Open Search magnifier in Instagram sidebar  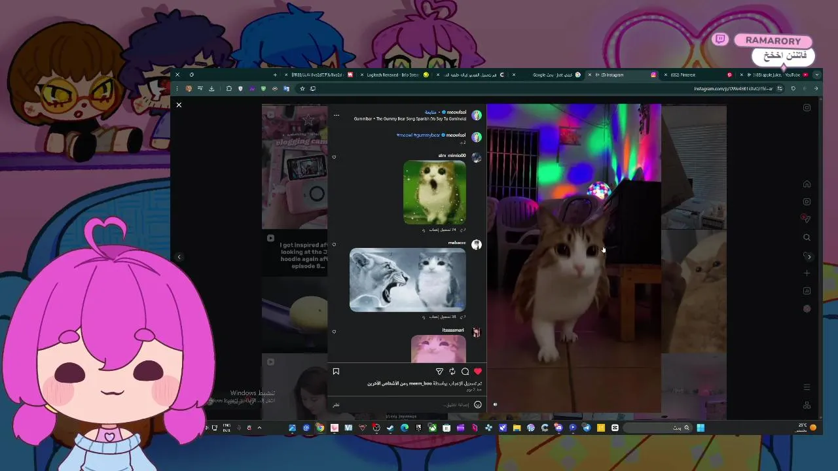[x=807, y=237]
